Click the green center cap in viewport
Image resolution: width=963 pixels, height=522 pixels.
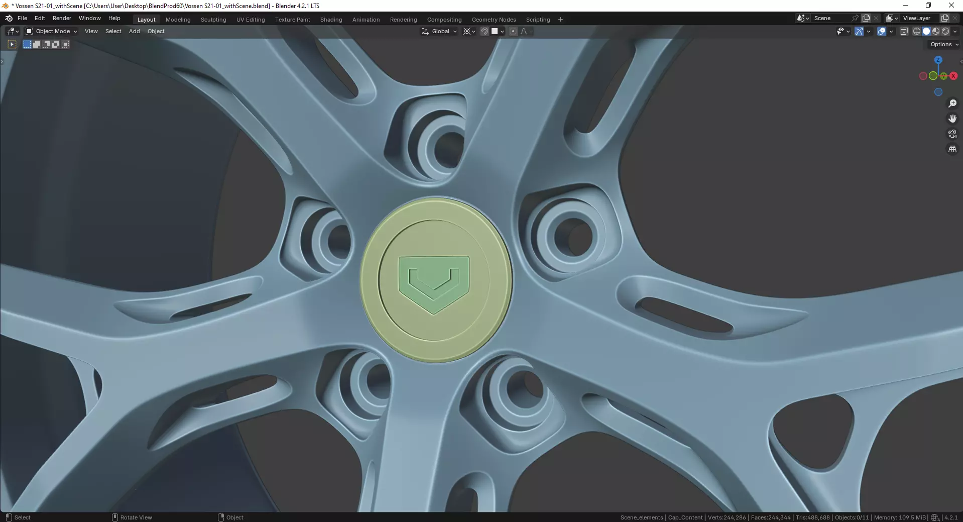click(x=435, y=280)
